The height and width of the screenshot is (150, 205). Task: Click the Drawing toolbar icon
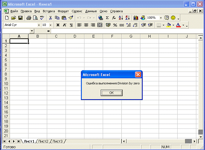tap(143, 18)
